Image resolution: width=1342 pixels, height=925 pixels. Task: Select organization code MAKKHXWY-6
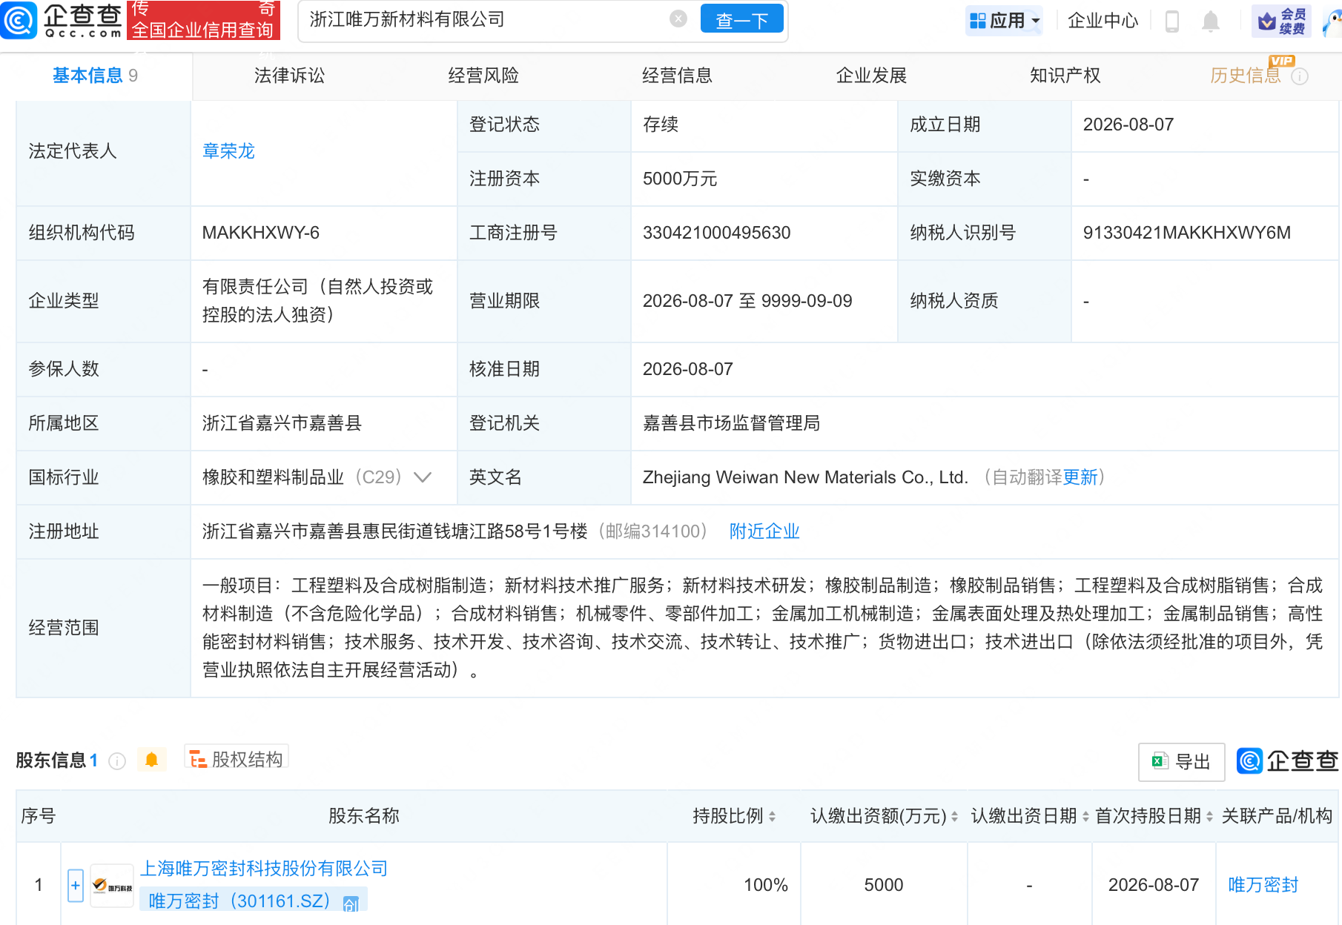pyautogui.click(x=260, y=233)
